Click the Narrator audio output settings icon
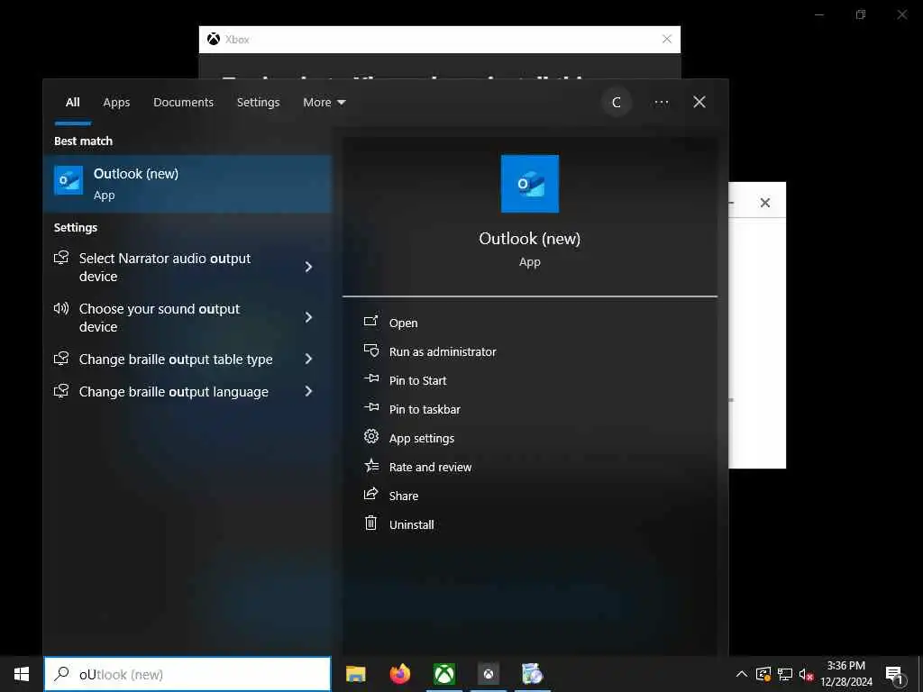This screenshot has width=923, height=692. click(61, 258)
